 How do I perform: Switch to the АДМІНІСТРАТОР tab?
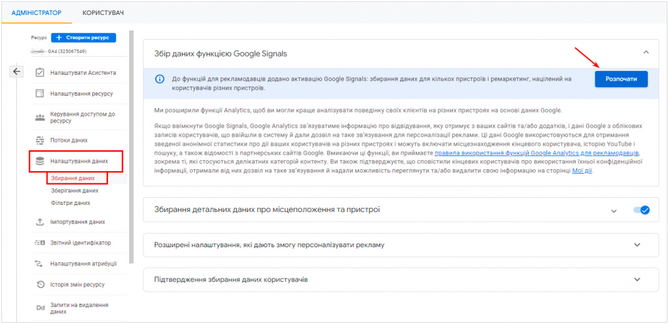[36, 13]
